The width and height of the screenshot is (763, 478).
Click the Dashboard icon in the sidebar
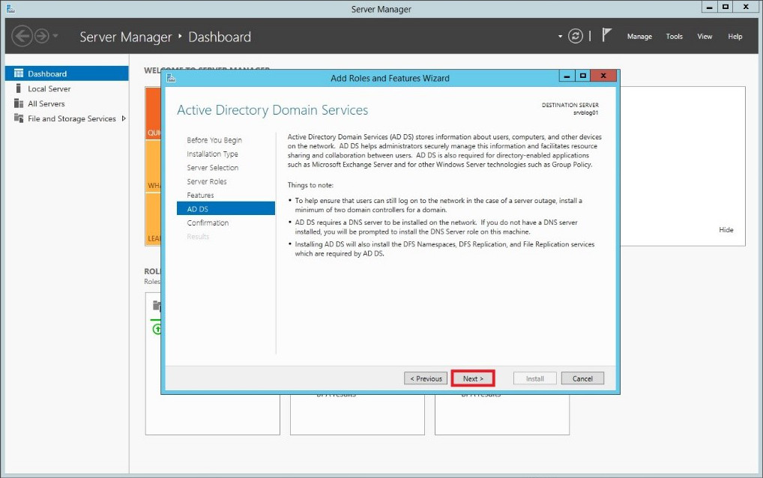pos(19,73)
